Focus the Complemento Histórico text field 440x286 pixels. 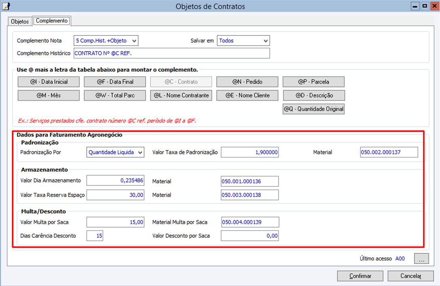coord(172,53)
